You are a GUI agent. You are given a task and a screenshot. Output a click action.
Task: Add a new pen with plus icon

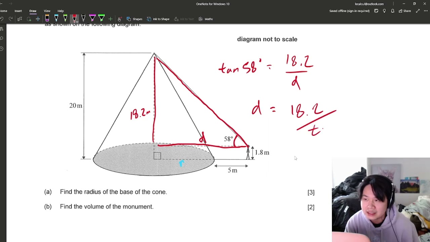(x=110, y=19)
